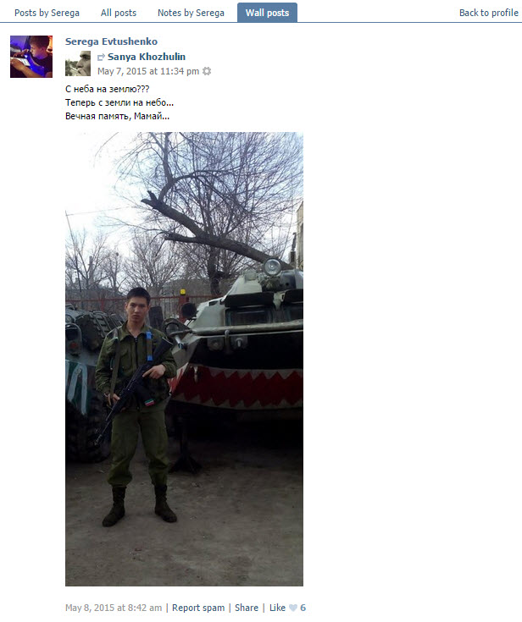Like the wall post
This screenshot has height=622, width=522.
tap(277, 608)
